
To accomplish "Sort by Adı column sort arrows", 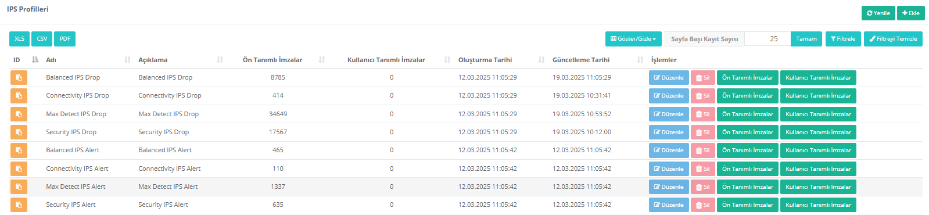I will tap(127, 60).
